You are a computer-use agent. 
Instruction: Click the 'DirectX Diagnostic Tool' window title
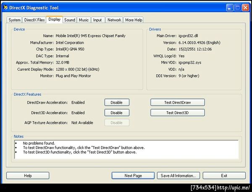point(34,8)
